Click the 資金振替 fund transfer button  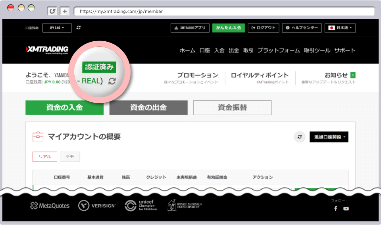pyautogui.click(x=232, y=108)
